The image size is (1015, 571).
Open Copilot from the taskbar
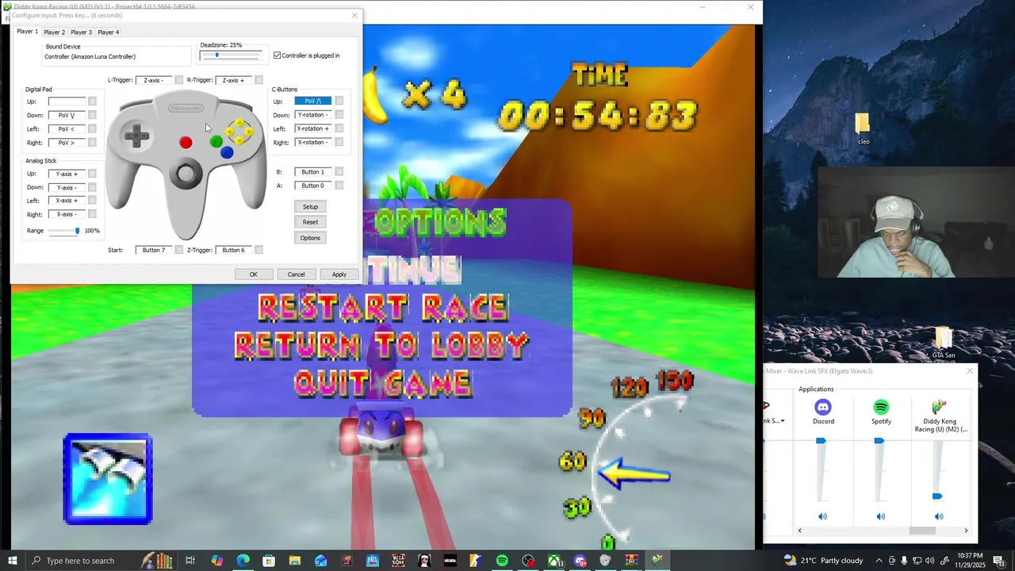216,561
